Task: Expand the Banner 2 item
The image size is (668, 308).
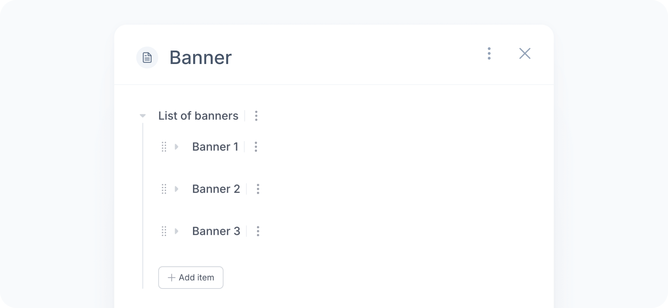Action: click(177, 189)
